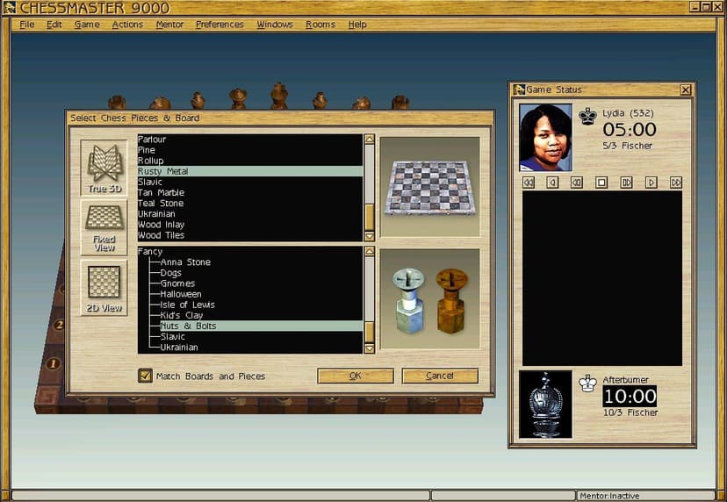The height and width of the screenshot is (502, 727).
Task: Select the Nuts & Bolts piece set
Action: tap(261, 326)
